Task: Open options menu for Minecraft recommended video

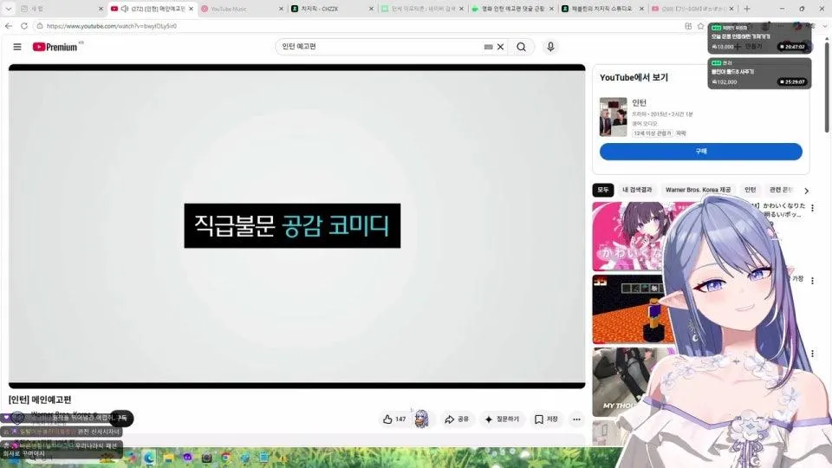Action: (812, 280)
